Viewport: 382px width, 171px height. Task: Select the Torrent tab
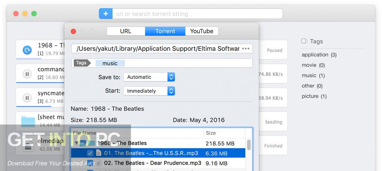[x=165, y=31]
